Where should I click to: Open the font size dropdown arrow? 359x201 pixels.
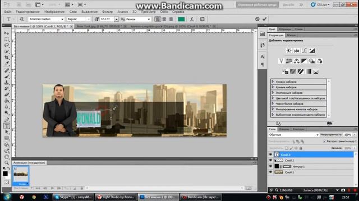coord(116,19)
